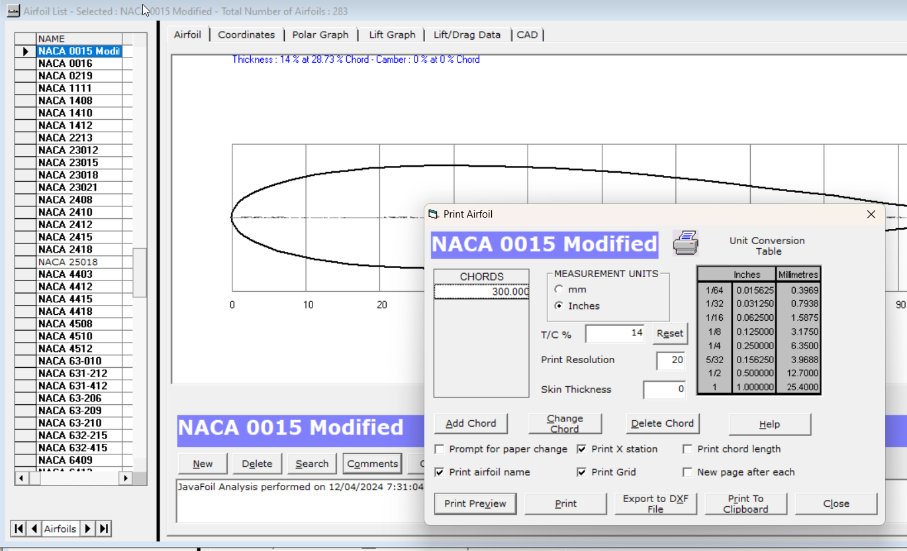Click the New button below airfoil name
This screenshot has height=551, width=907.
[x=203, y=464]
